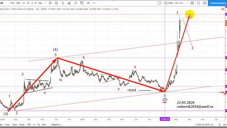Set range to 3мес
The width and height of the screenshot is (227, 128).
15,125
